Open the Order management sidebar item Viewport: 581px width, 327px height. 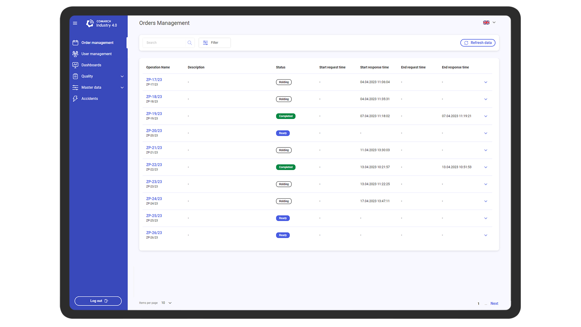point(97,43)
